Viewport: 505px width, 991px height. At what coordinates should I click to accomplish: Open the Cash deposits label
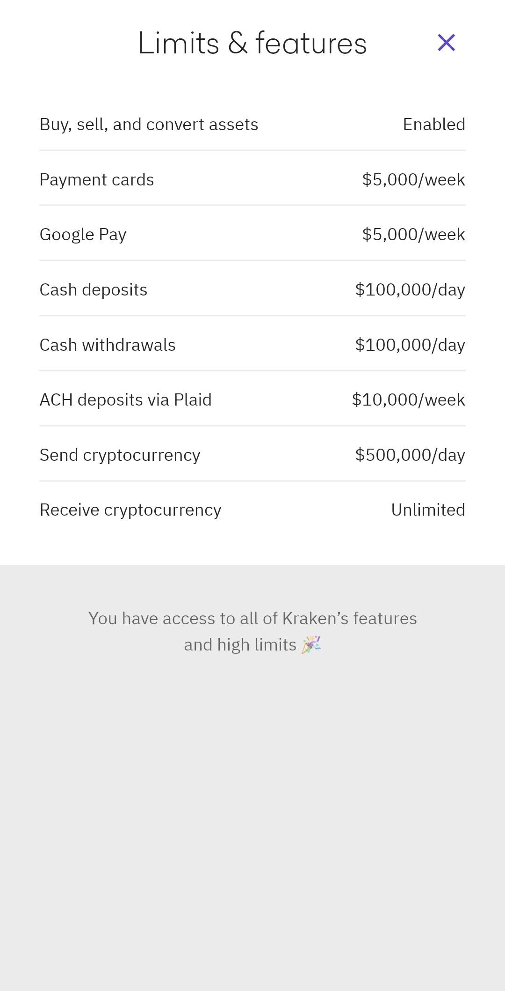pos(94,290)
